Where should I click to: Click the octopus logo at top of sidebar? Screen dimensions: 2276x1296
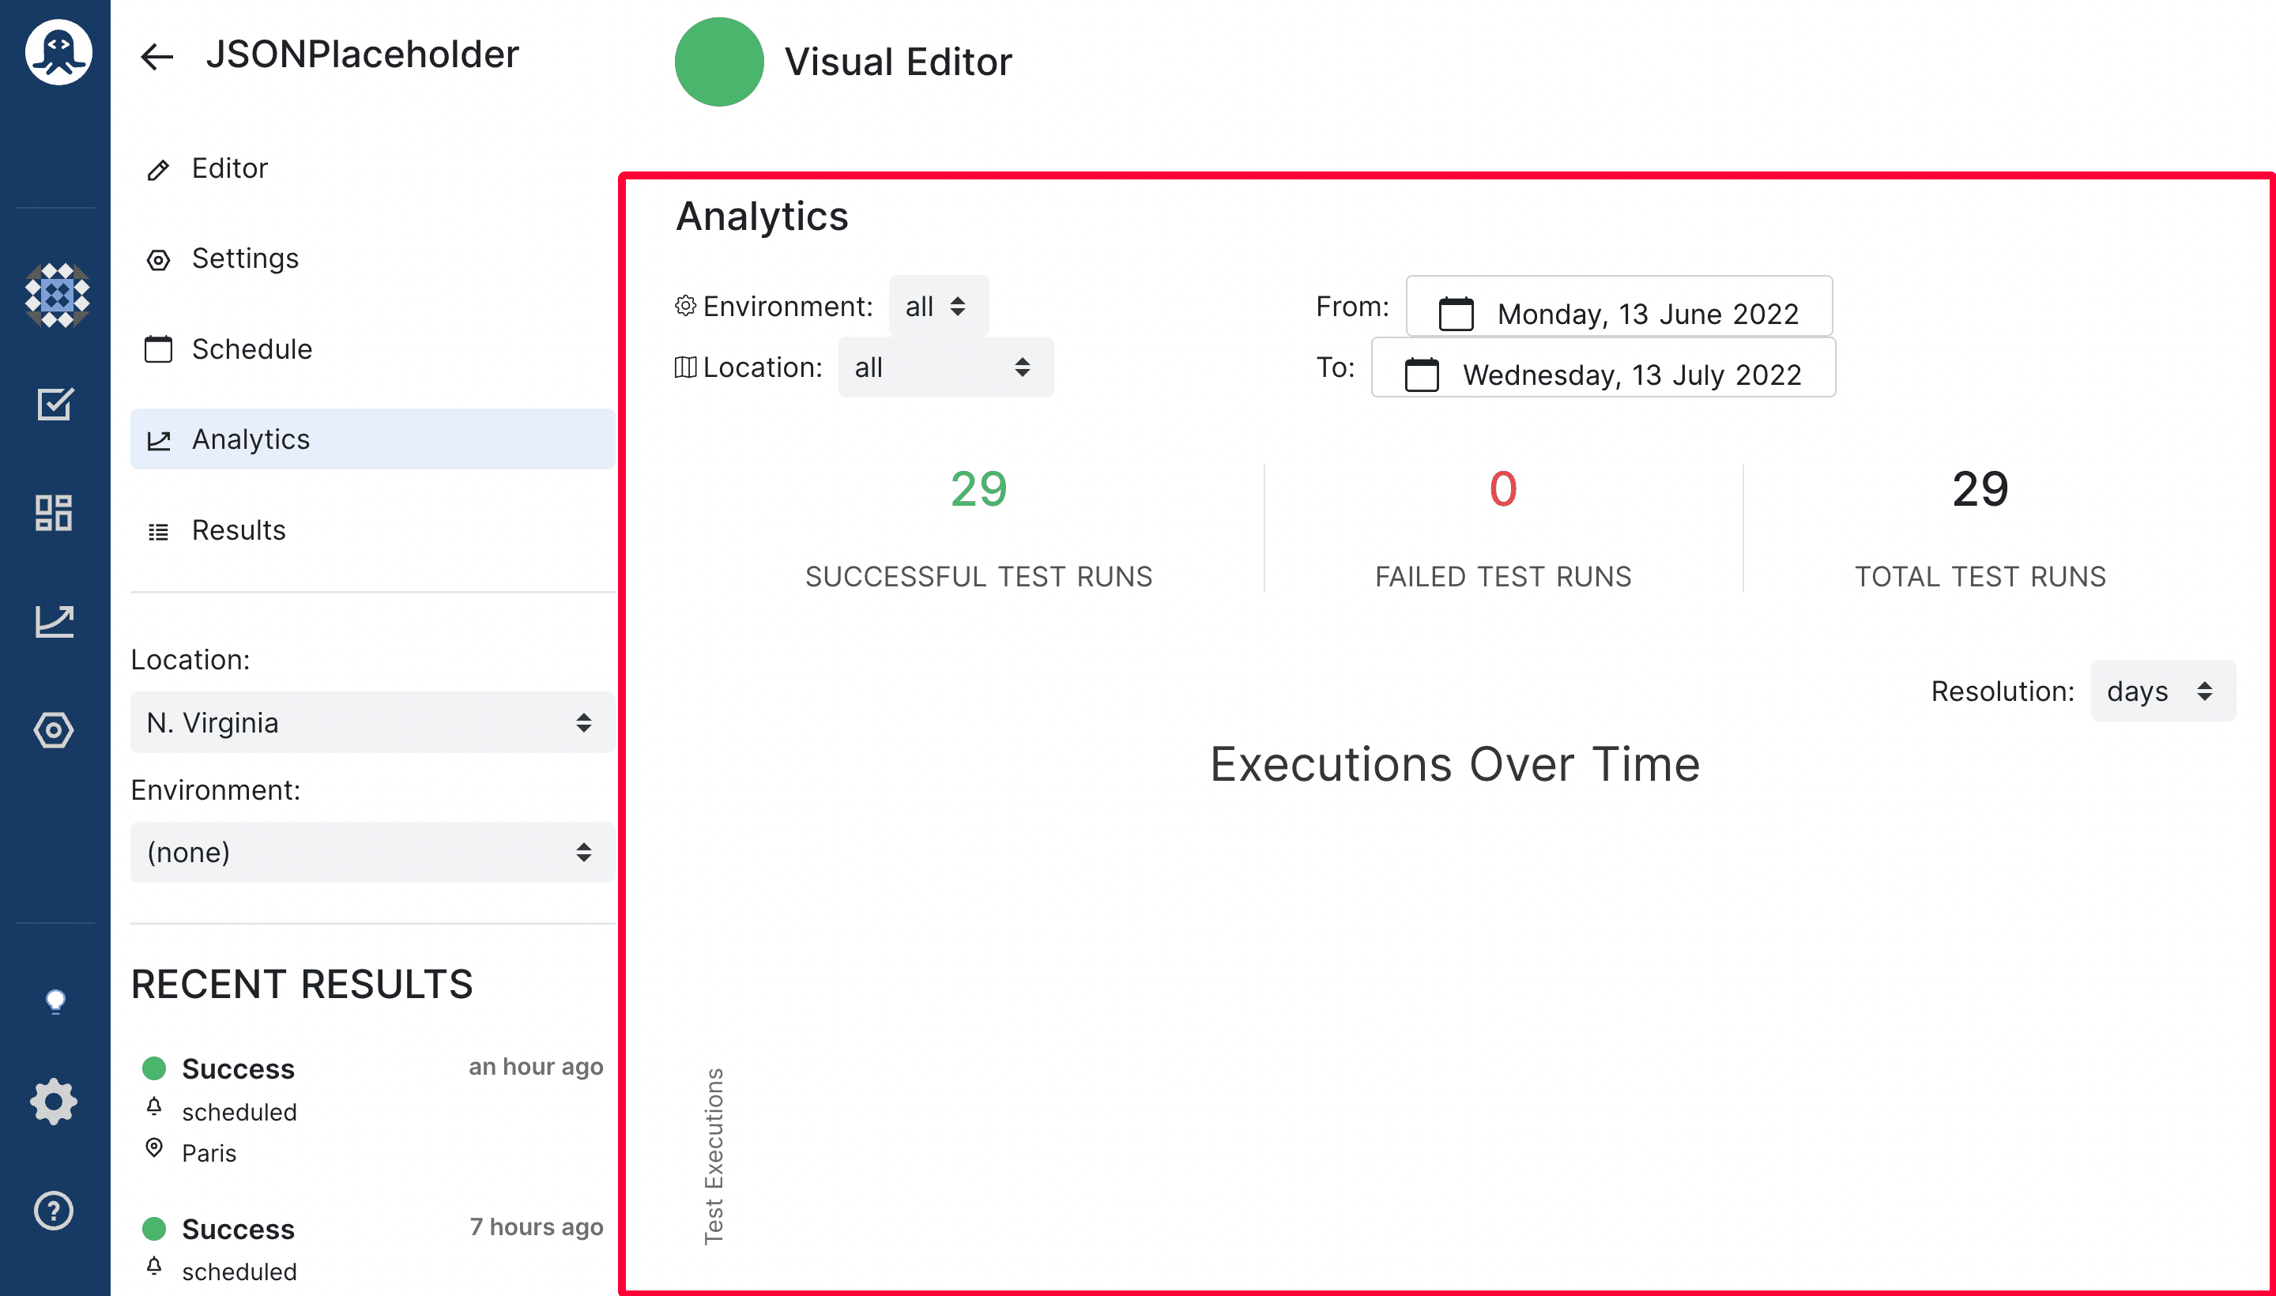tap(58, 52)
